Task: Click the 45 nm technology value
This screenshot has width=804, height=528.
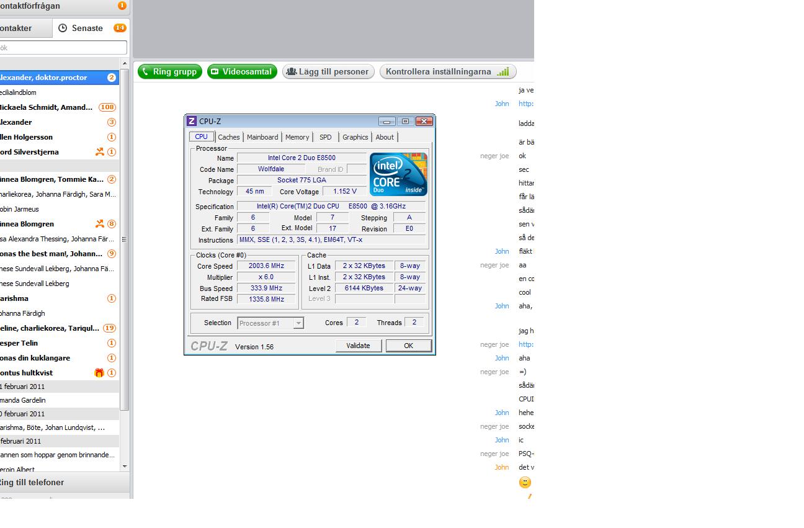Action: coord(254,192)
